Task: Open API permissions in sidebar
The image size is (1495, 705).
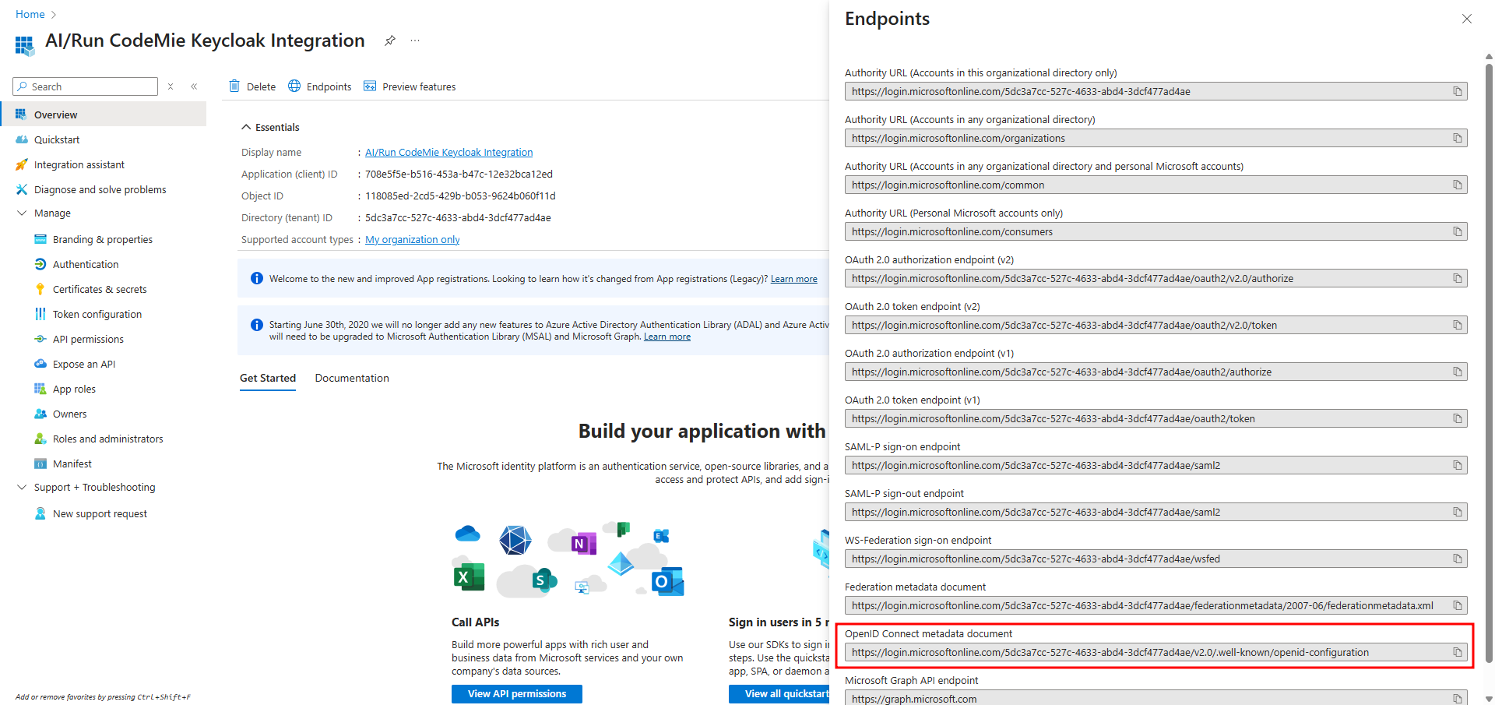Action: click(x=88, y=340)
